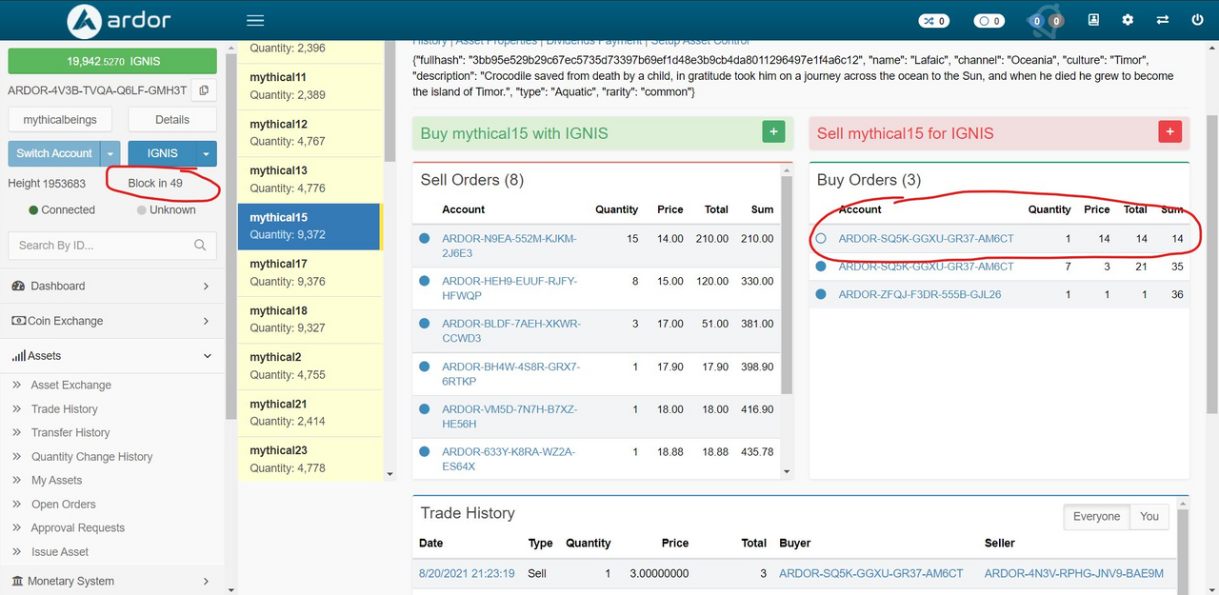
Task: Expand the Coin Exchange sidebar section
Action: tap(112, 321)
